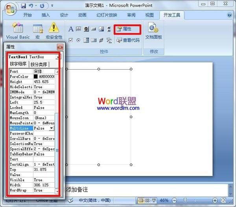Click the top-middle handle of the text box
The width and height of the screenshot is (236, 207).
pyautogui.click(x=99, y=69)
